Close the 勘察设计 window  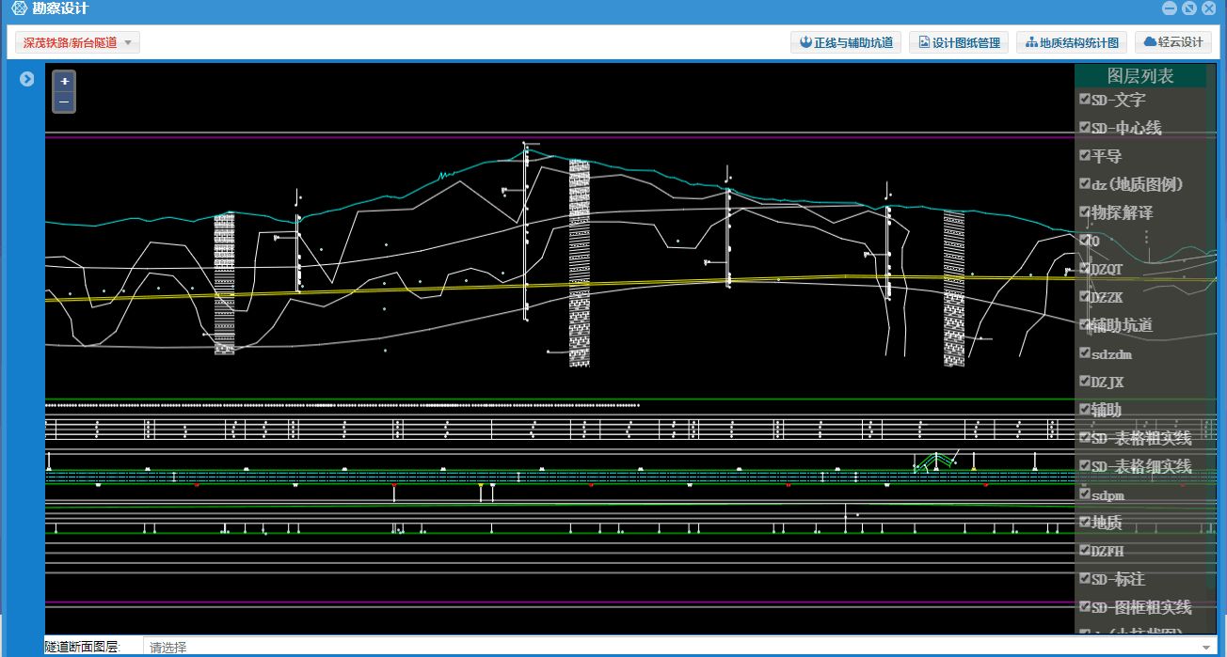[x=1209, y=8]
